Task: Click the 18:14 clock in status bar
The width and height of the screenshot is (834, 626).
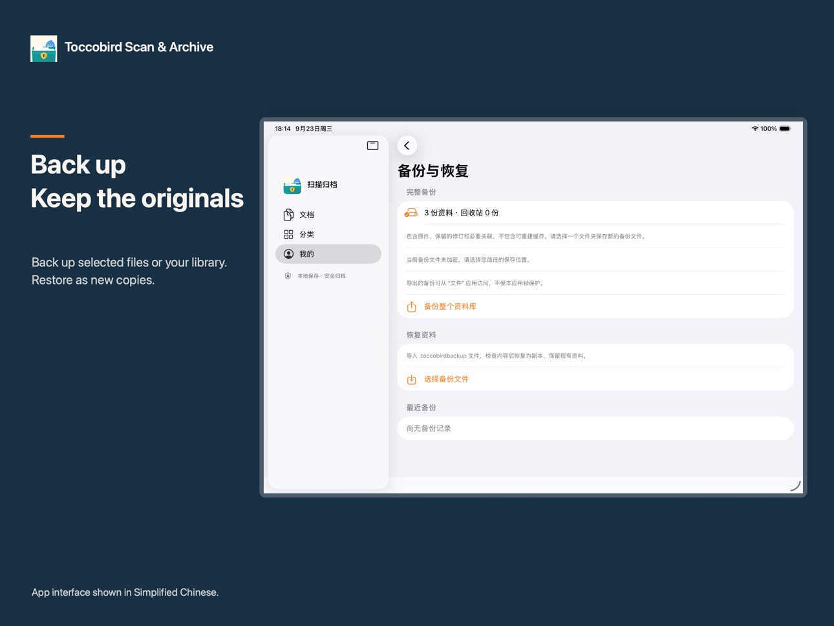Action: pyautogui.click(x=283, y=129)
